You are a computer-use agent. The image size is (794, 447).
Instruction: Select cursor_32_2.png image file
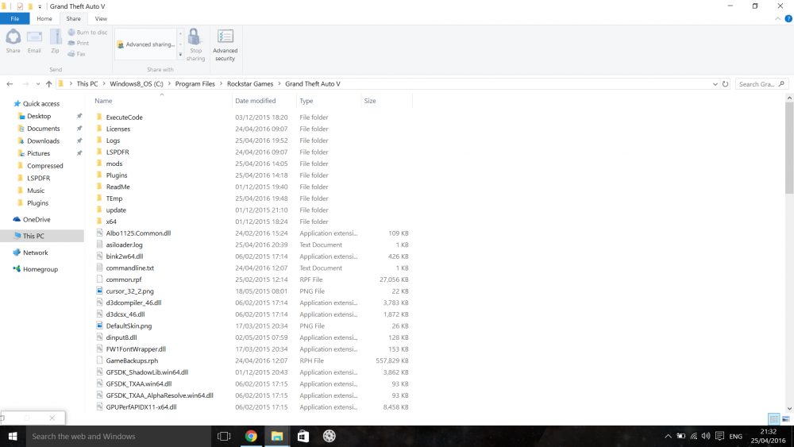(129, 291)
